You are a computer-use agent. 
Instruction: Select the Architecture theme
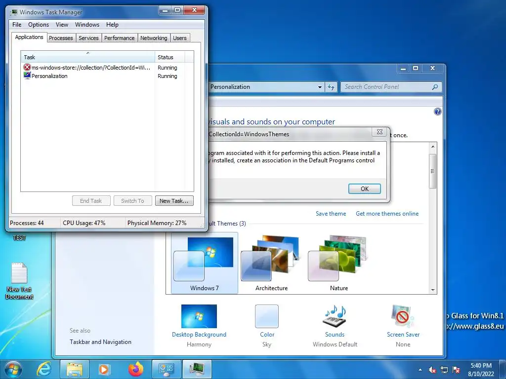271,263
